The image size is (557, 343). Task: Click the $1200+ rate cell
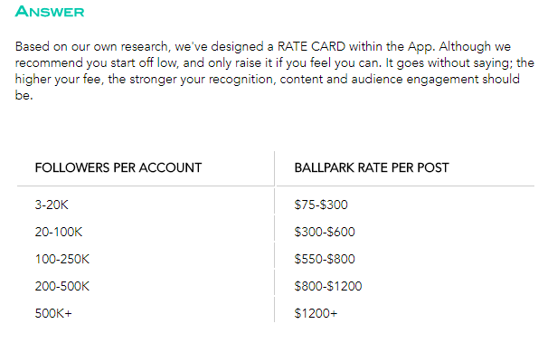[x=316, y=313]
